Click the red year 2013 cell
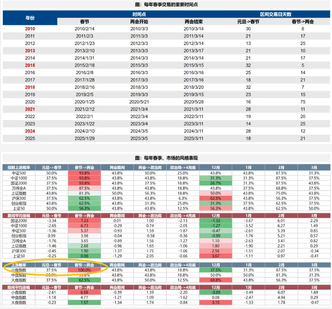Image resolution: width=332 pixels, height=309 pixels. pos(30,51)
